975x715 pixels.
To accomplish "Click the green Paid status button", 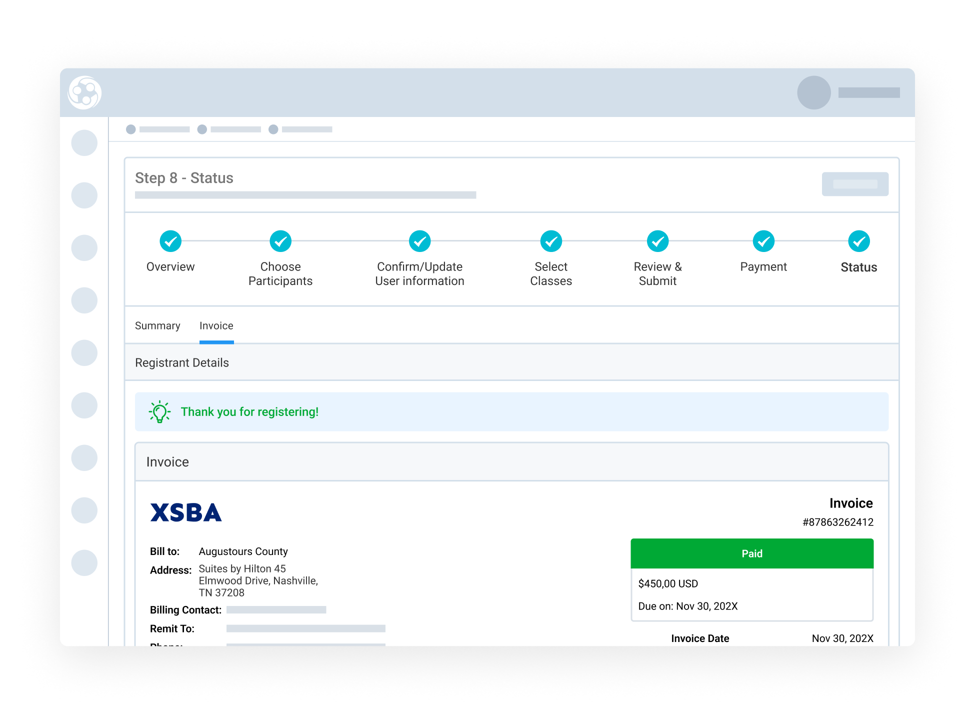I will tap(751, 553).
